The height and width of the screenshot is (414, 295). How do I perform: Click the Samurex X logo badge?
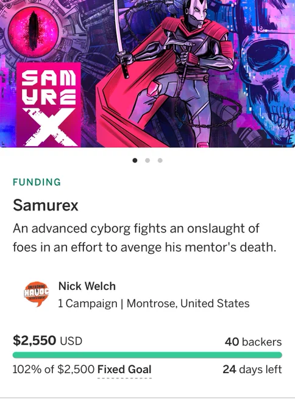[49, 104]
